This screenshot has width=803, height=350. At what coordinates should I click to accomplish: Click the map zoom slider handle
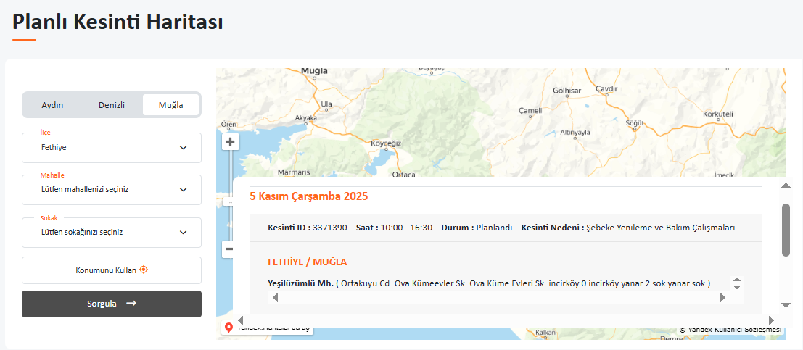[229, 202]
